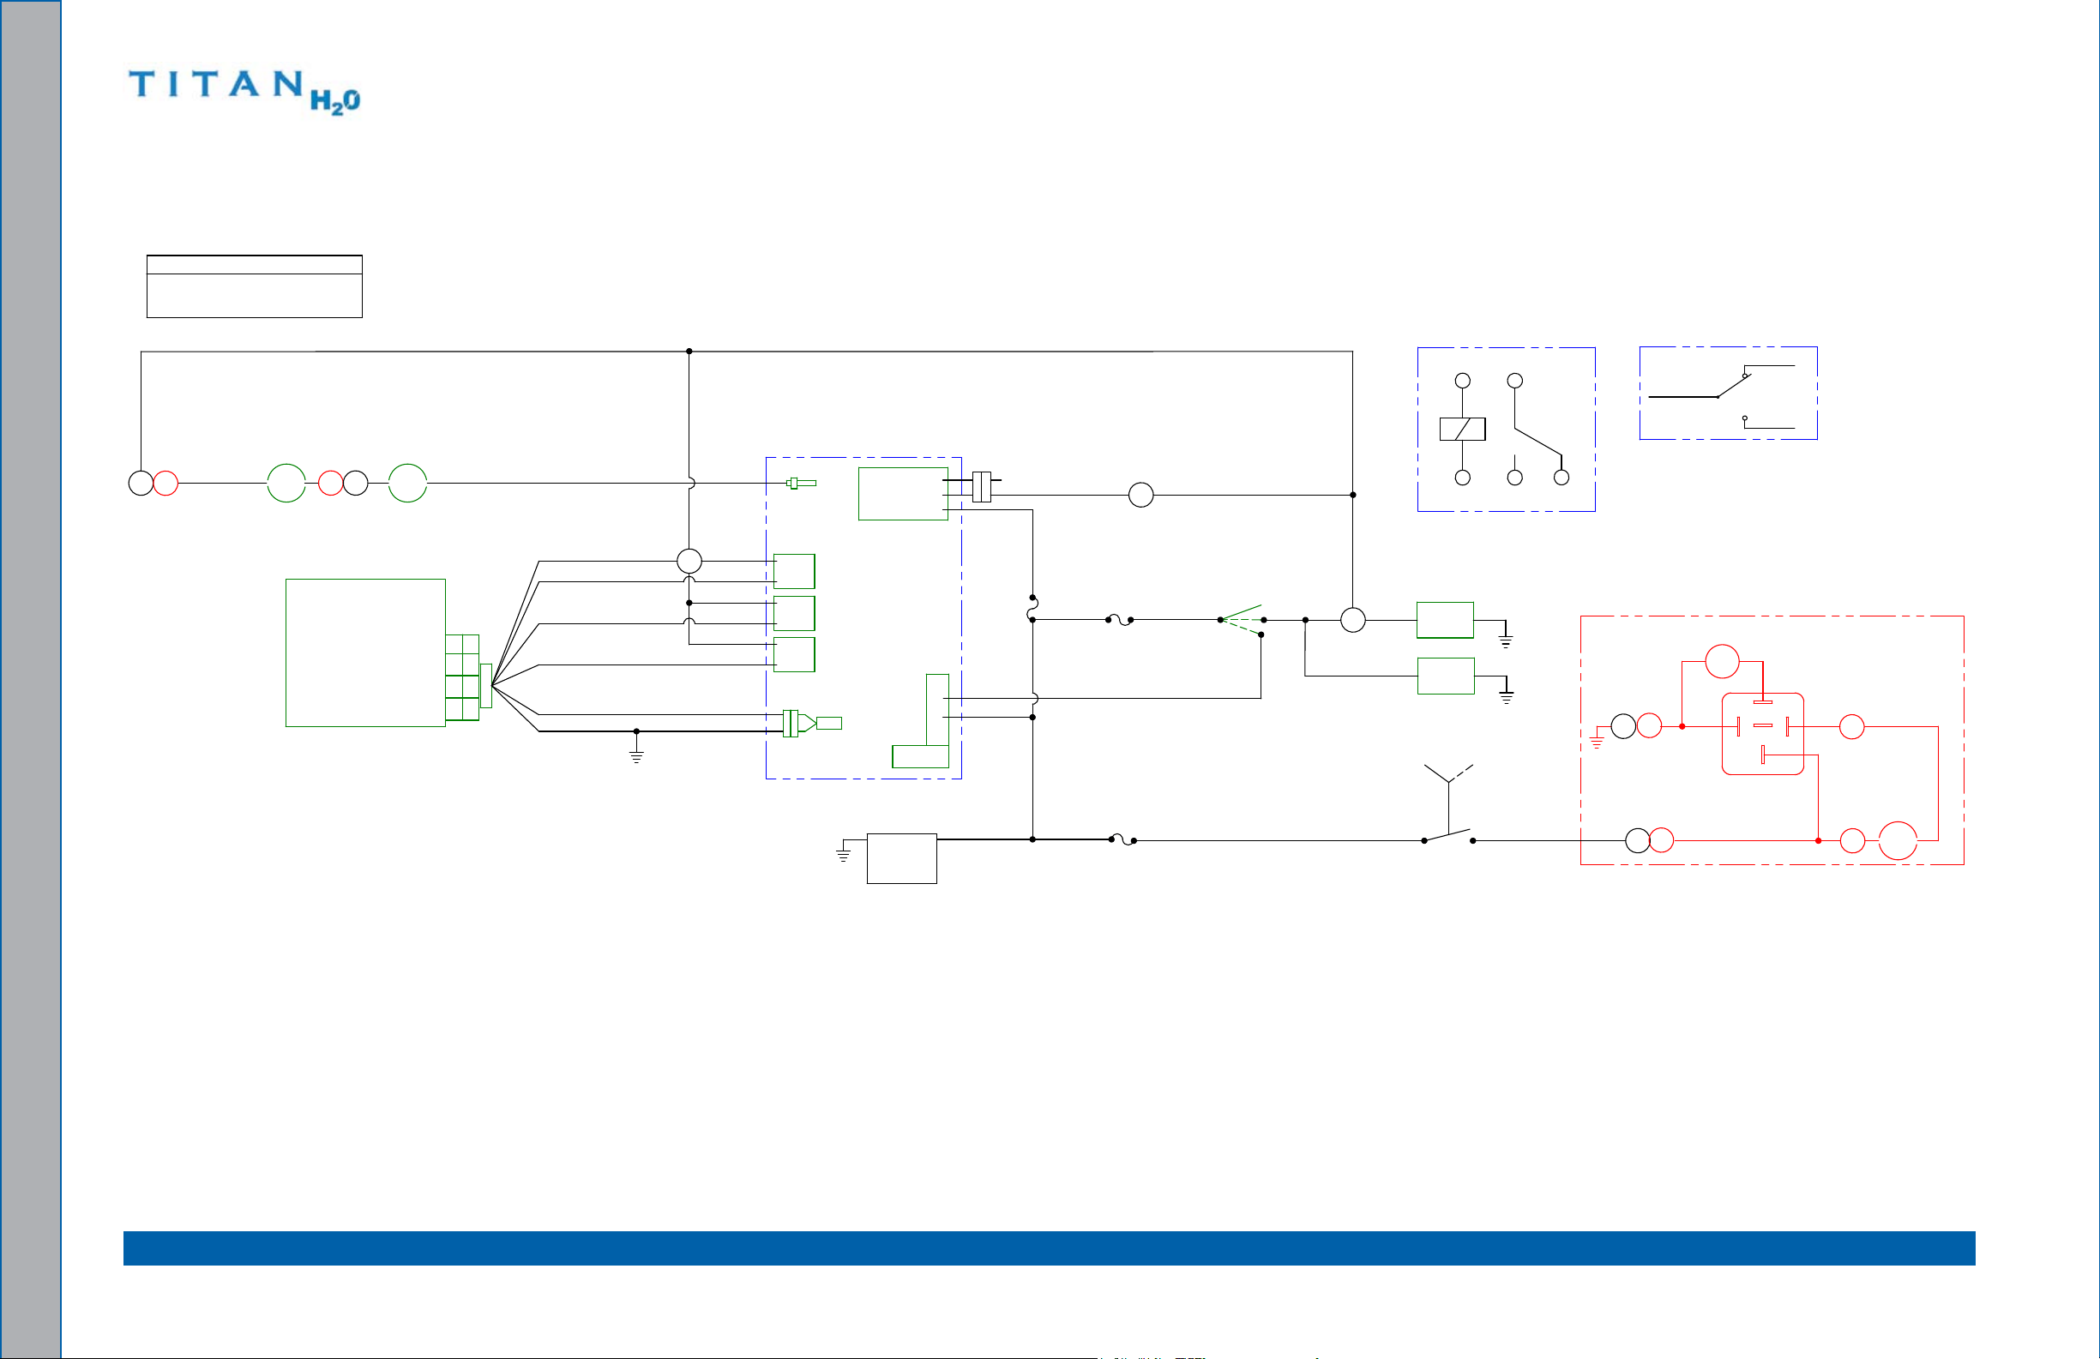Image resolution: width=2100 pixels, height=1359 pixels.
Task: Select the green connector grid on the large module
Action: pyautogui.click(x=462, y=677)
